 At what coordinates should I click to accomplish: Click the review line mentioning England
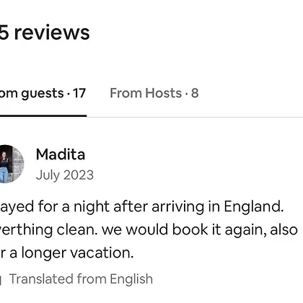point(141,207)
